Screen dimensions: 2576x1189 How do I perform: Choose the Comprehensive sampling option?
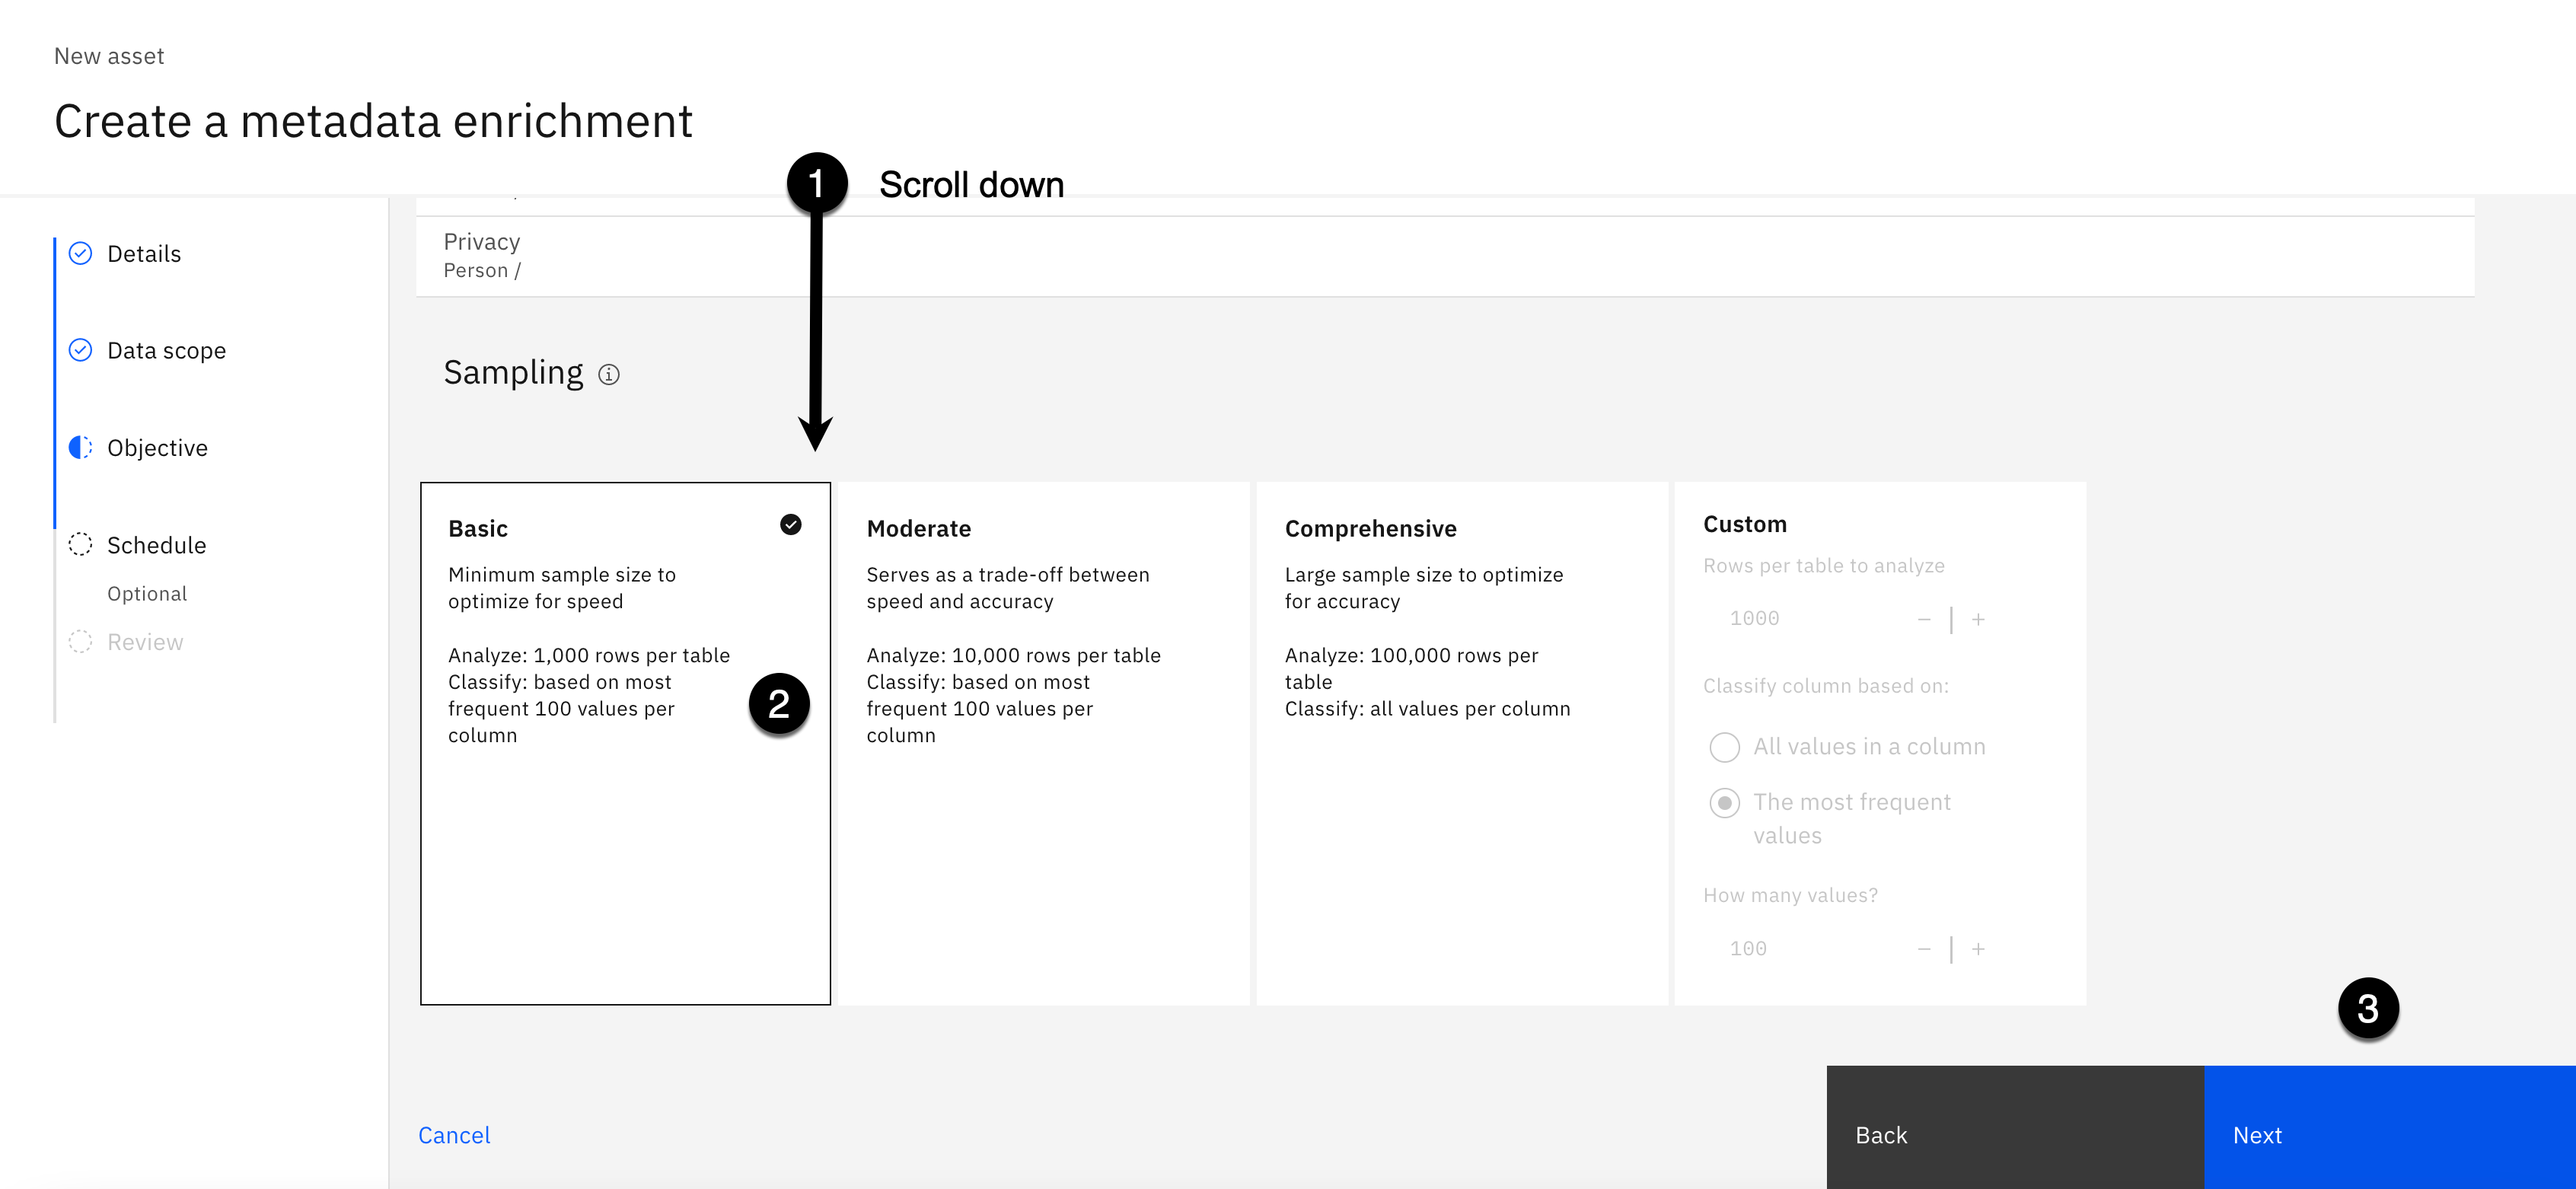click(1460, 742)
